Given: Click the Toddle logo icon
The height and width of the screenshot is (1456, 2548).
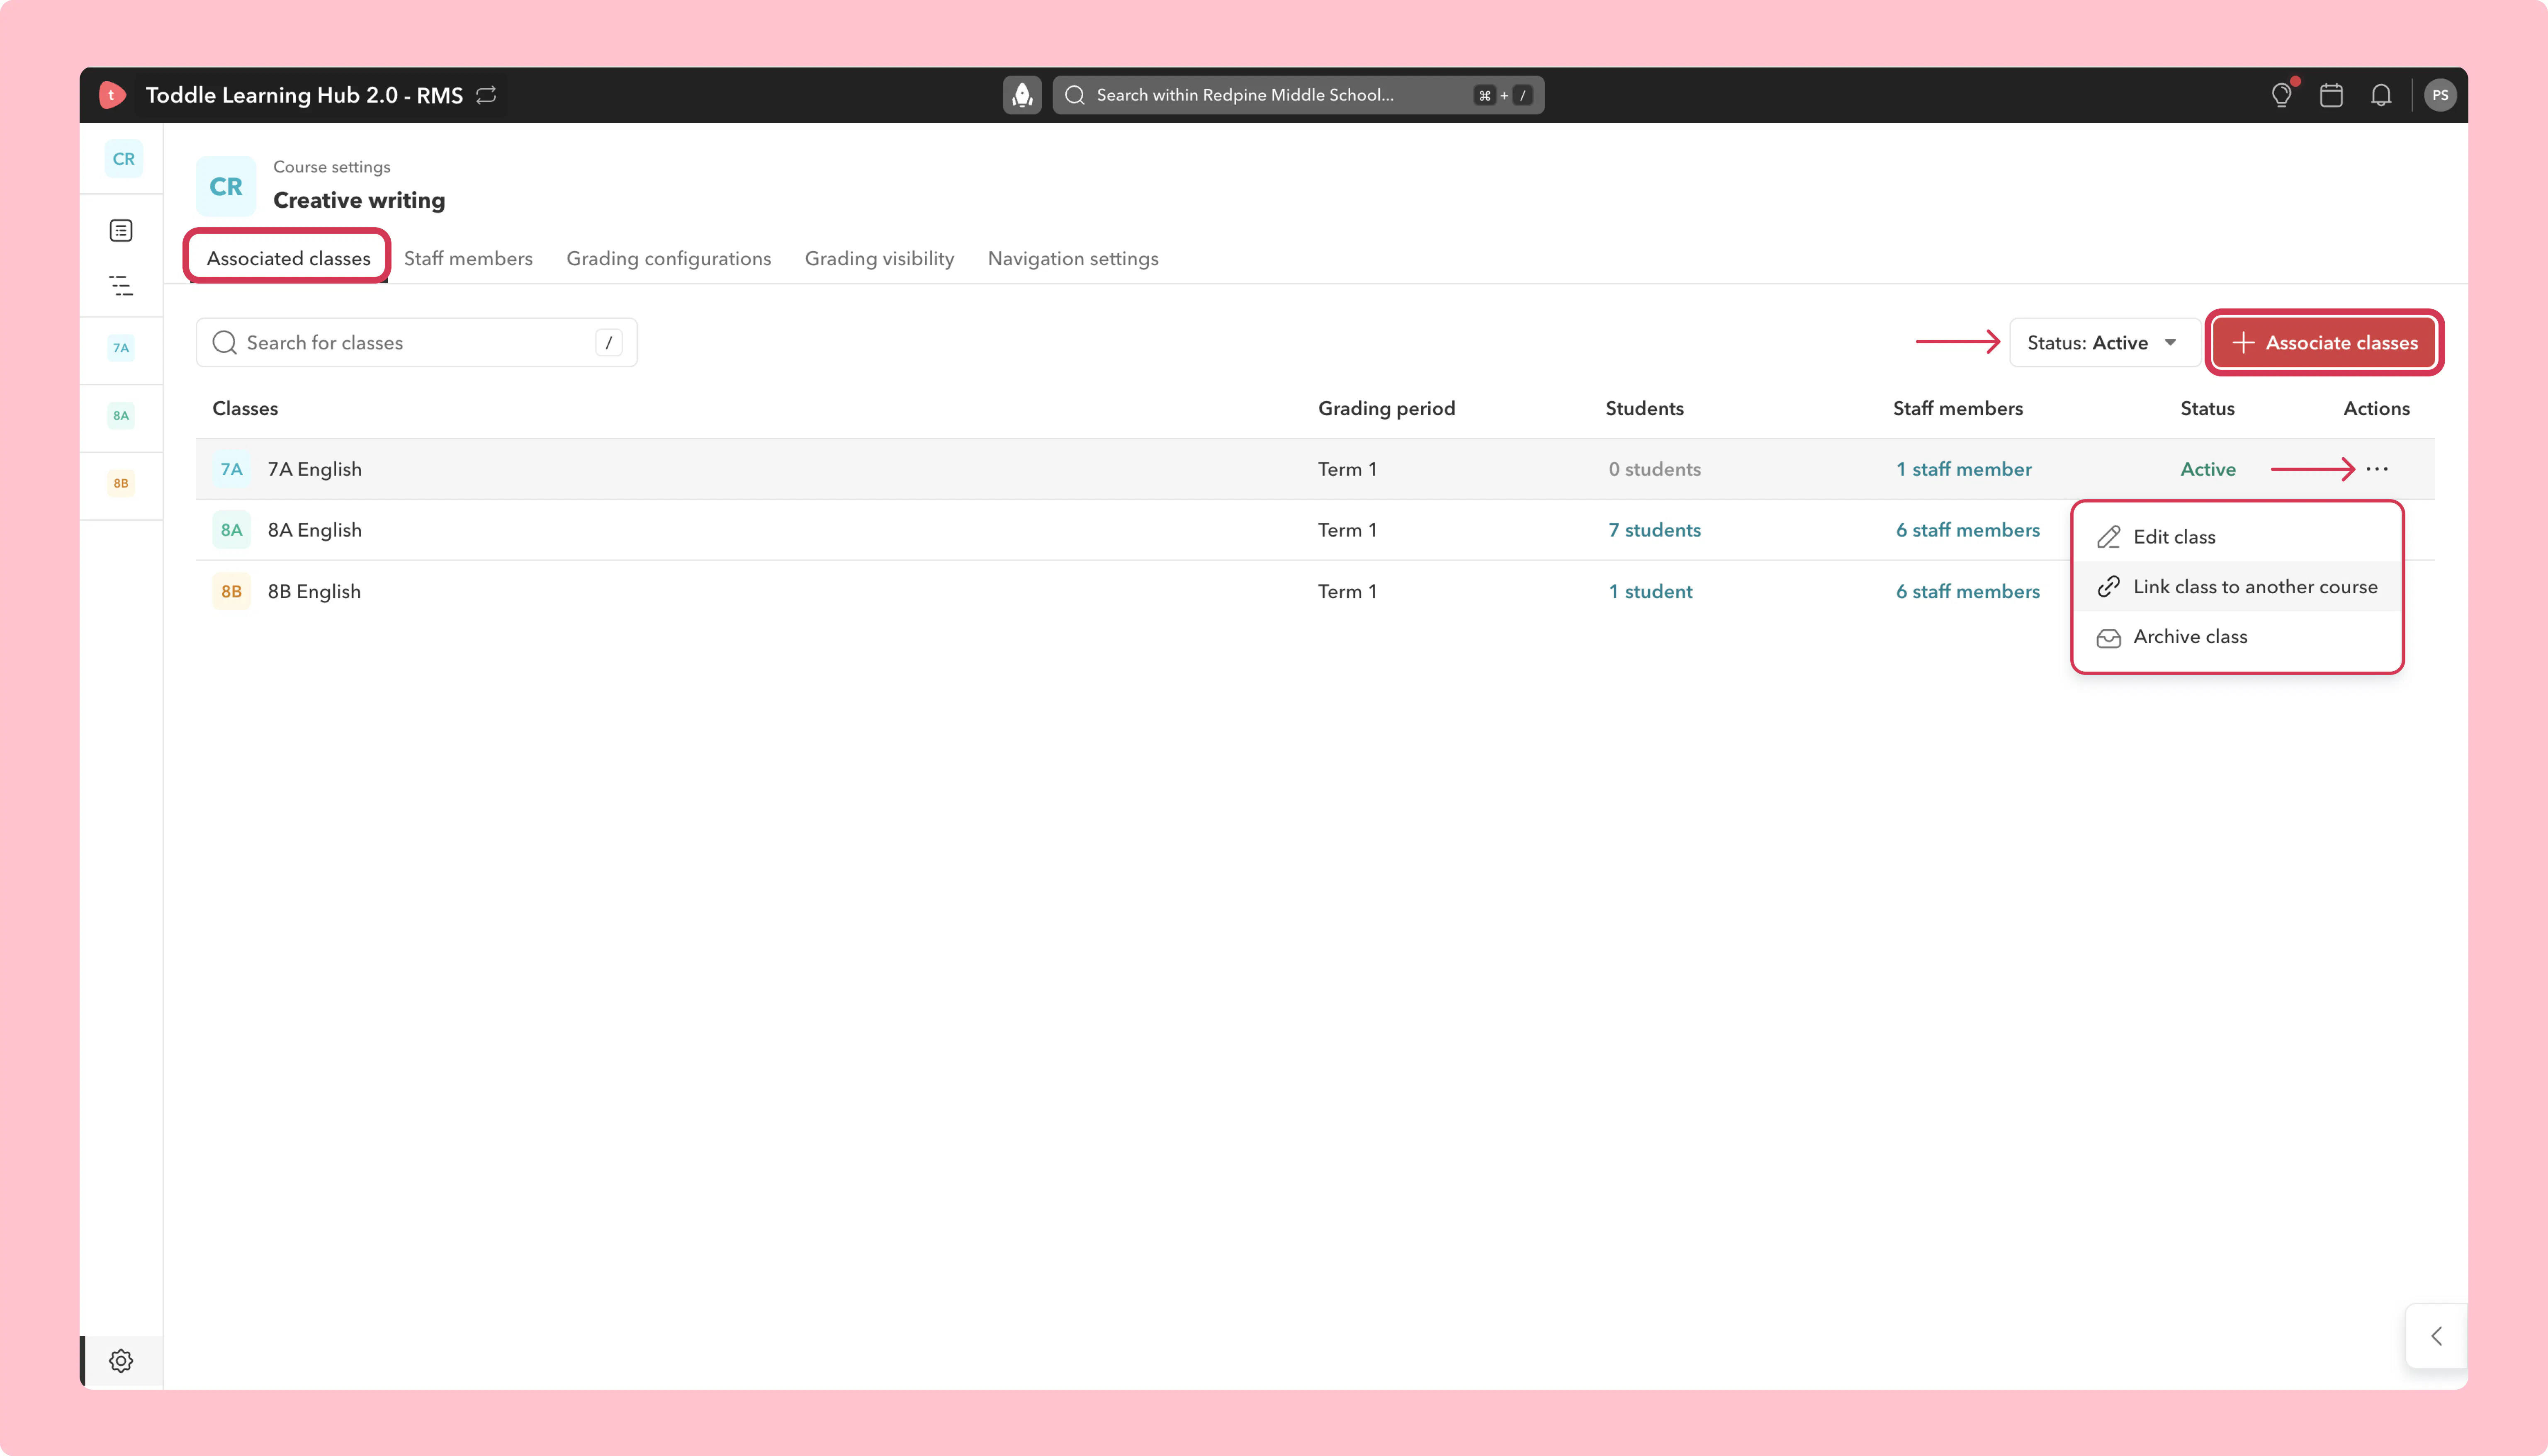Looking at the screenshot, I should [112, 95].
